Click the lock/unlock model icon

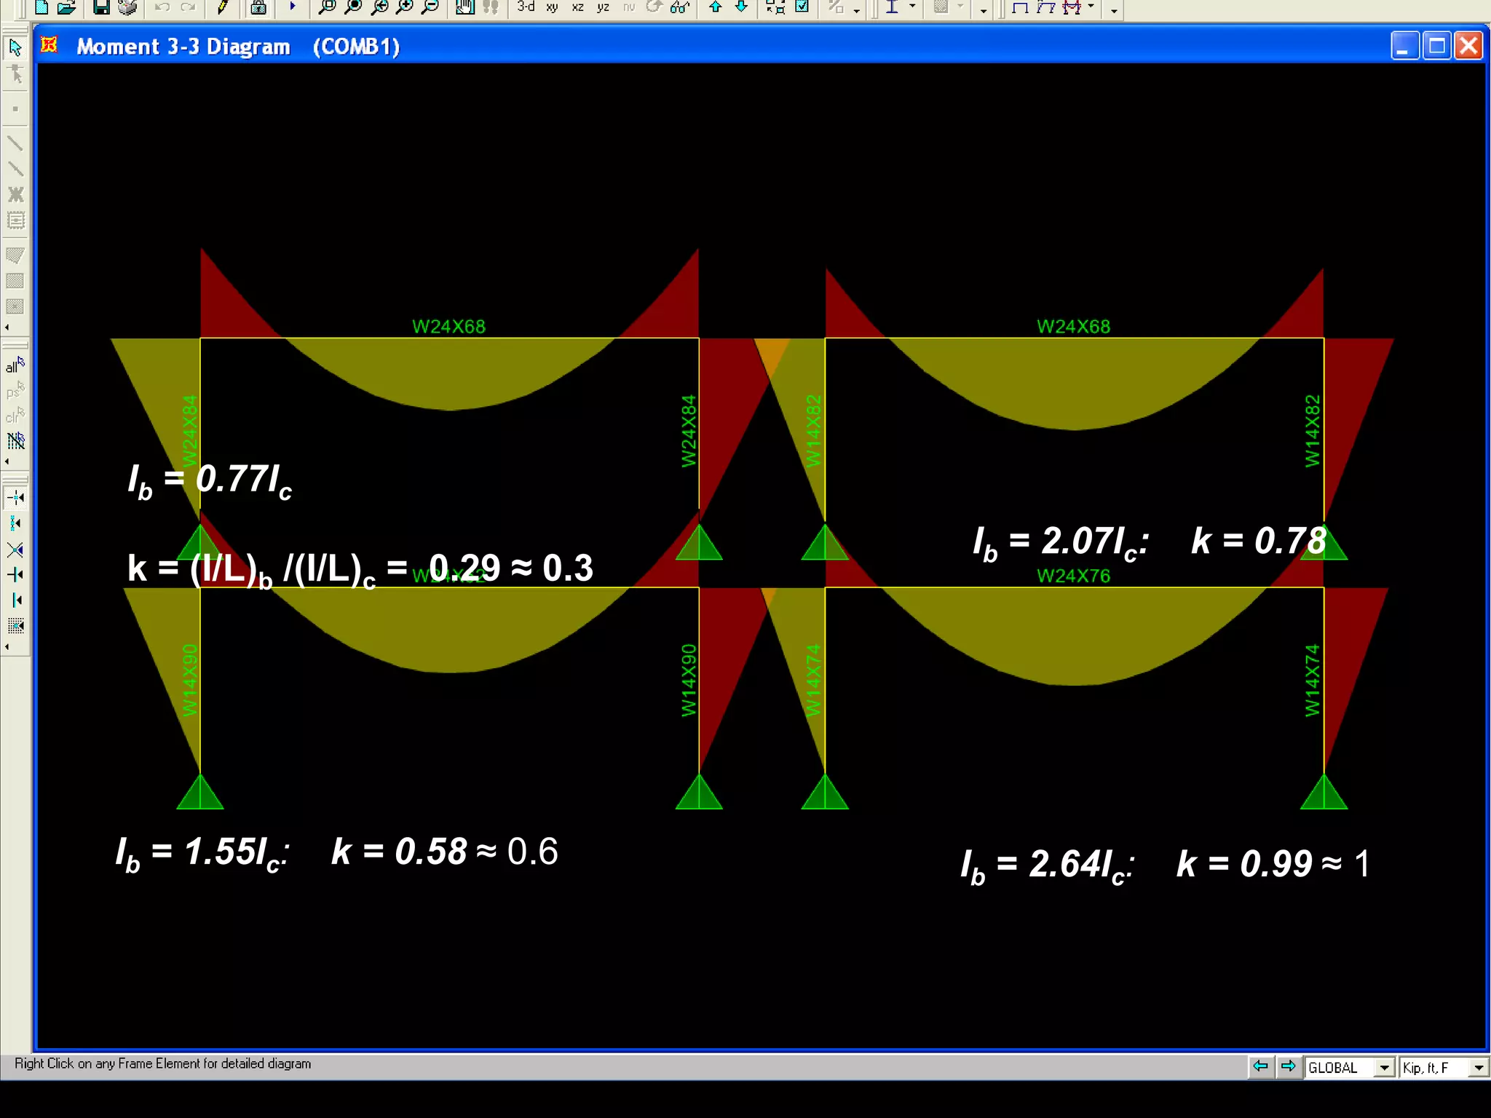click(x=258, y=7)
